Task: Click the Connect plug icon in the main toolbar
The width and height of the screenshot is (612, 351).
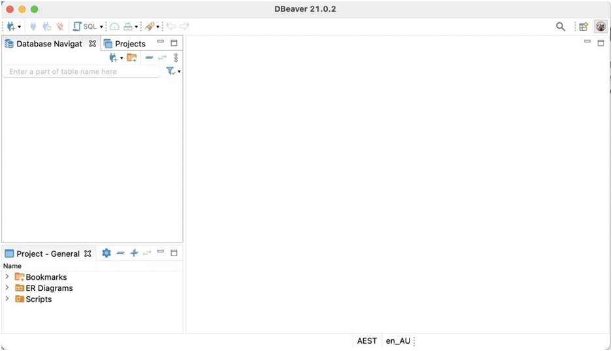Action: (x=33, y=27)
